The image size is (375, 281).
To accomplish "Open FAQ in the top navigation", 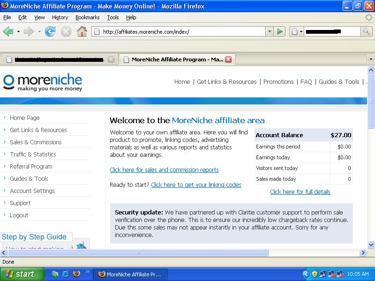I will click(x=306, y=82).
